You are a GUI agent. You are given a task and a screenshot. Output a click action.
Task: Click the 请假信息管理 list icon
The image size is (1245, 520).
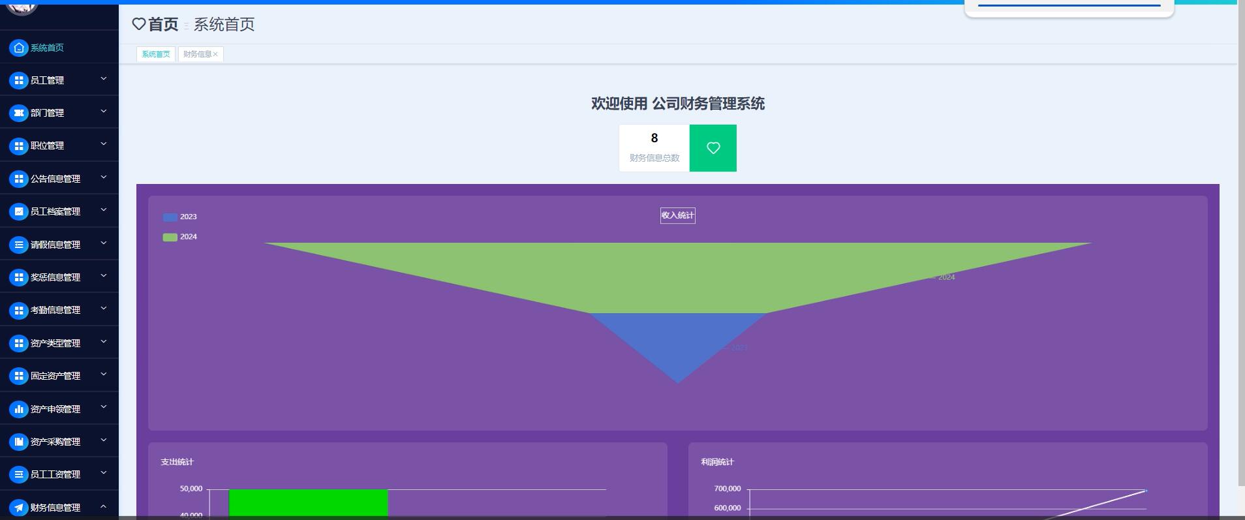point(19,245)
